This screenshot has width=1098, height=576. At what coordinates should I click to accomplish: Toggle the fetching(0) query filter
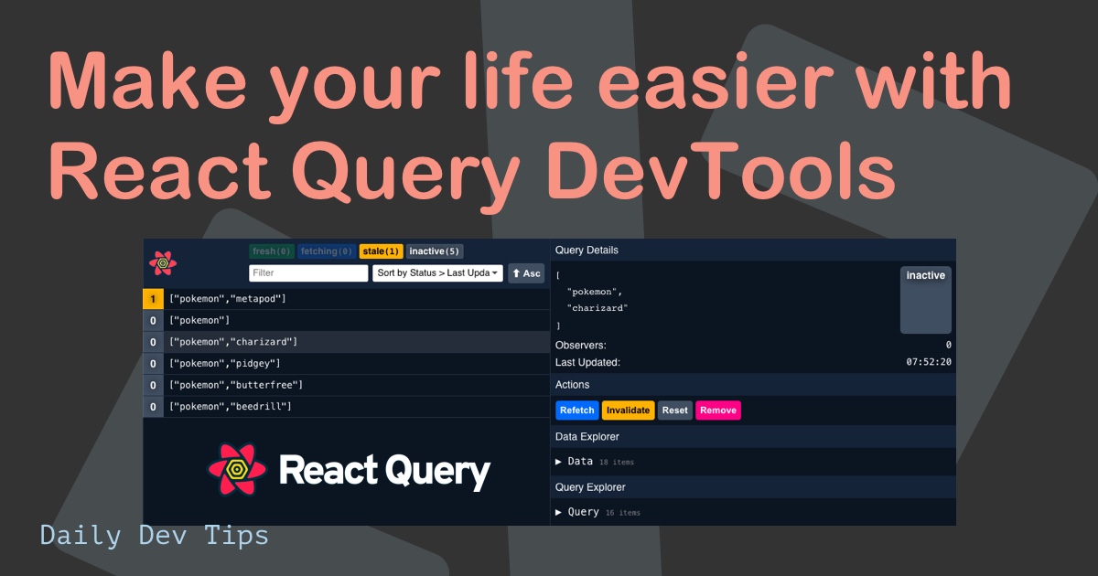tap(324, 251)
